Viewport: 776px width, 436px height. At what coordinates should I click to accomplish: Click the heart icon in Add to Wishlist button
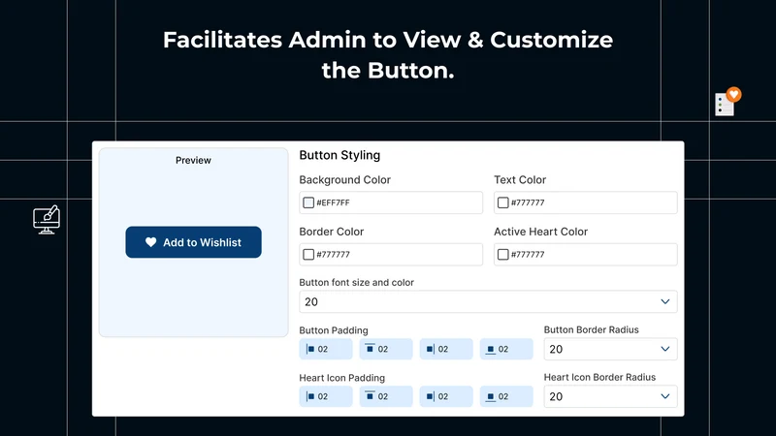[x=151, y=241]
